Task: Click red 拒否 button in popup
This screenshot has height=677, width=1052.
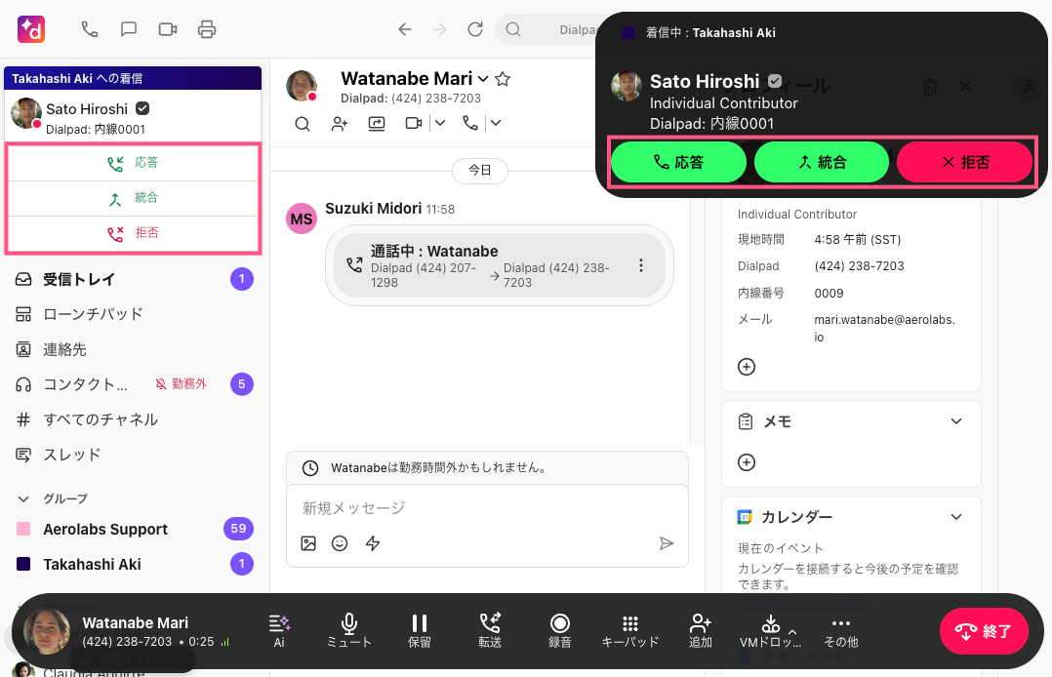Action: click(965, 162)
